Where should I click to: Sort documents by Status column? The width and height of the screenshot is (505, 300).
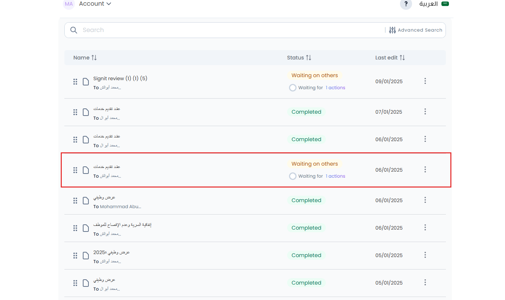(299, 58)
